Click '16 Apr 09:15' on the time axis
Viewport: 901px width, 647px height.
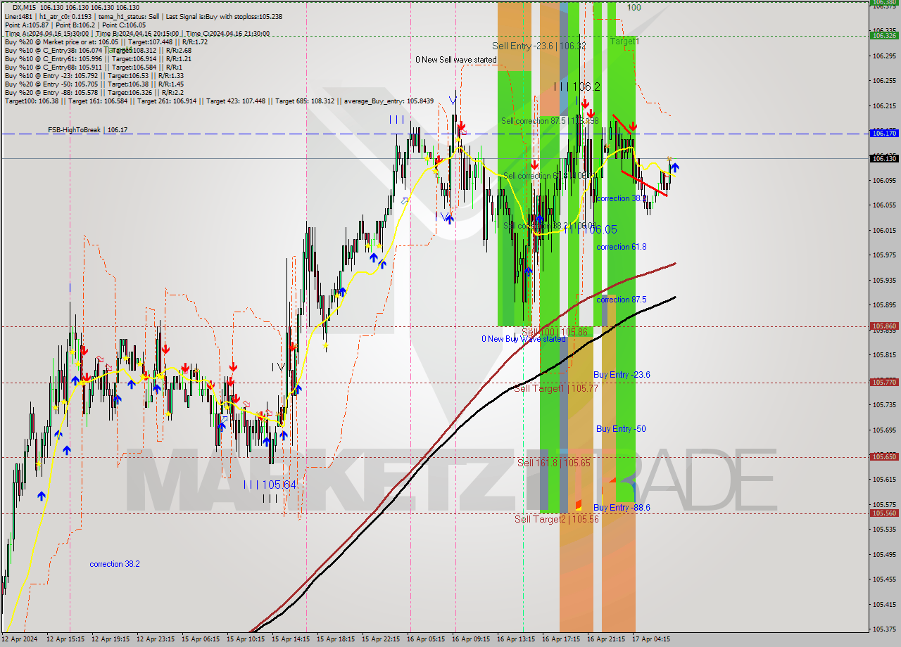pyautogui.click(x=471, y=639)
